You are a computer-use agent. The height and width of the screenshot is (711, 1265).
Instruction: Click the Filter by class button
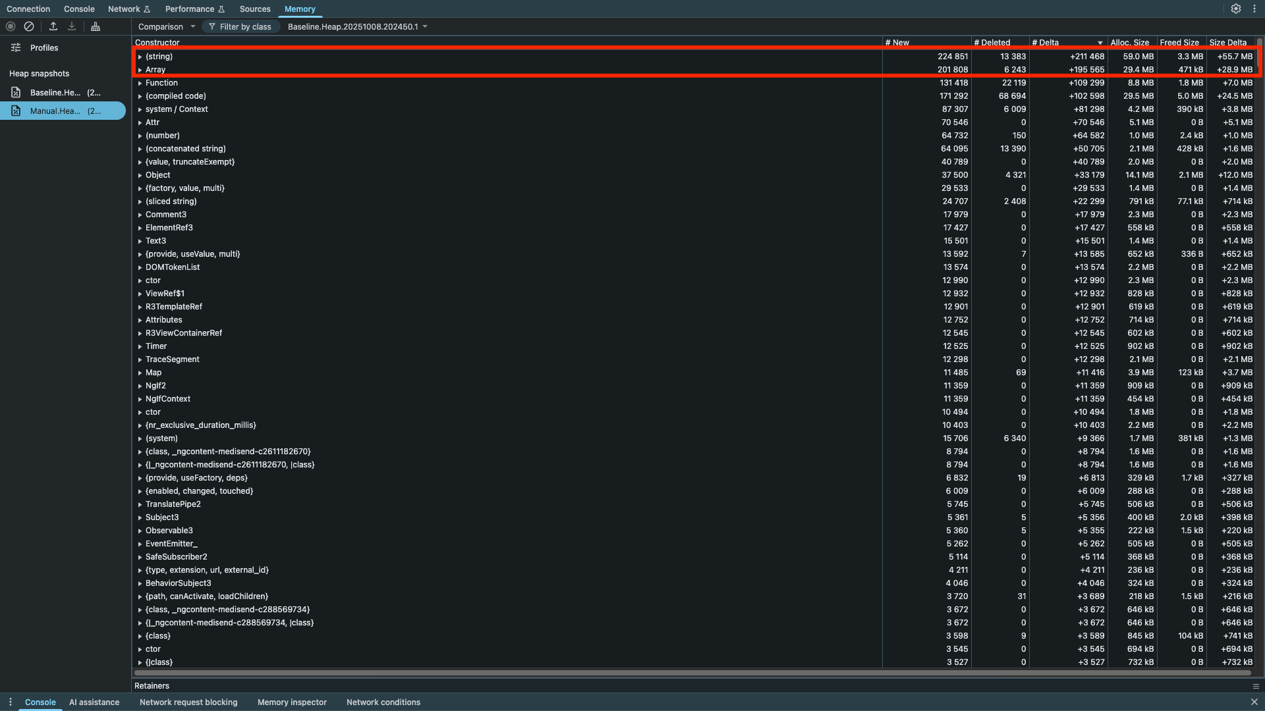click(x=240, y=26)
